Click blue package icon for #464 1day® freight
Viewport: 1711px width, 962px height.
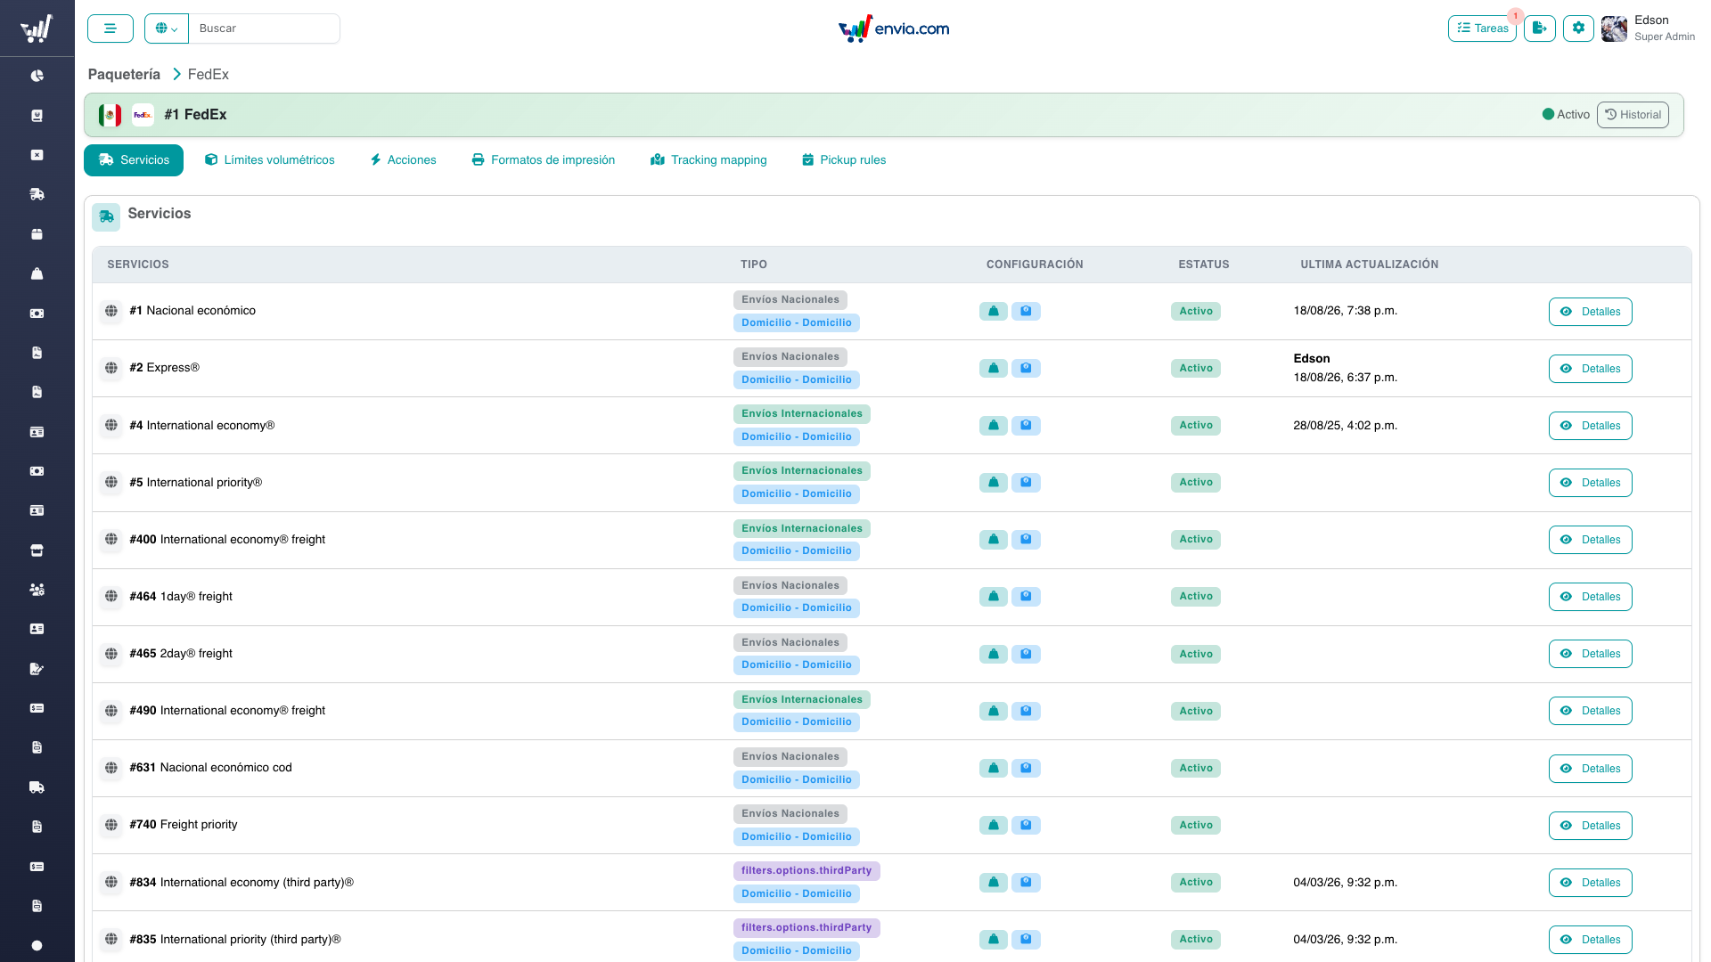(1026, 596)
